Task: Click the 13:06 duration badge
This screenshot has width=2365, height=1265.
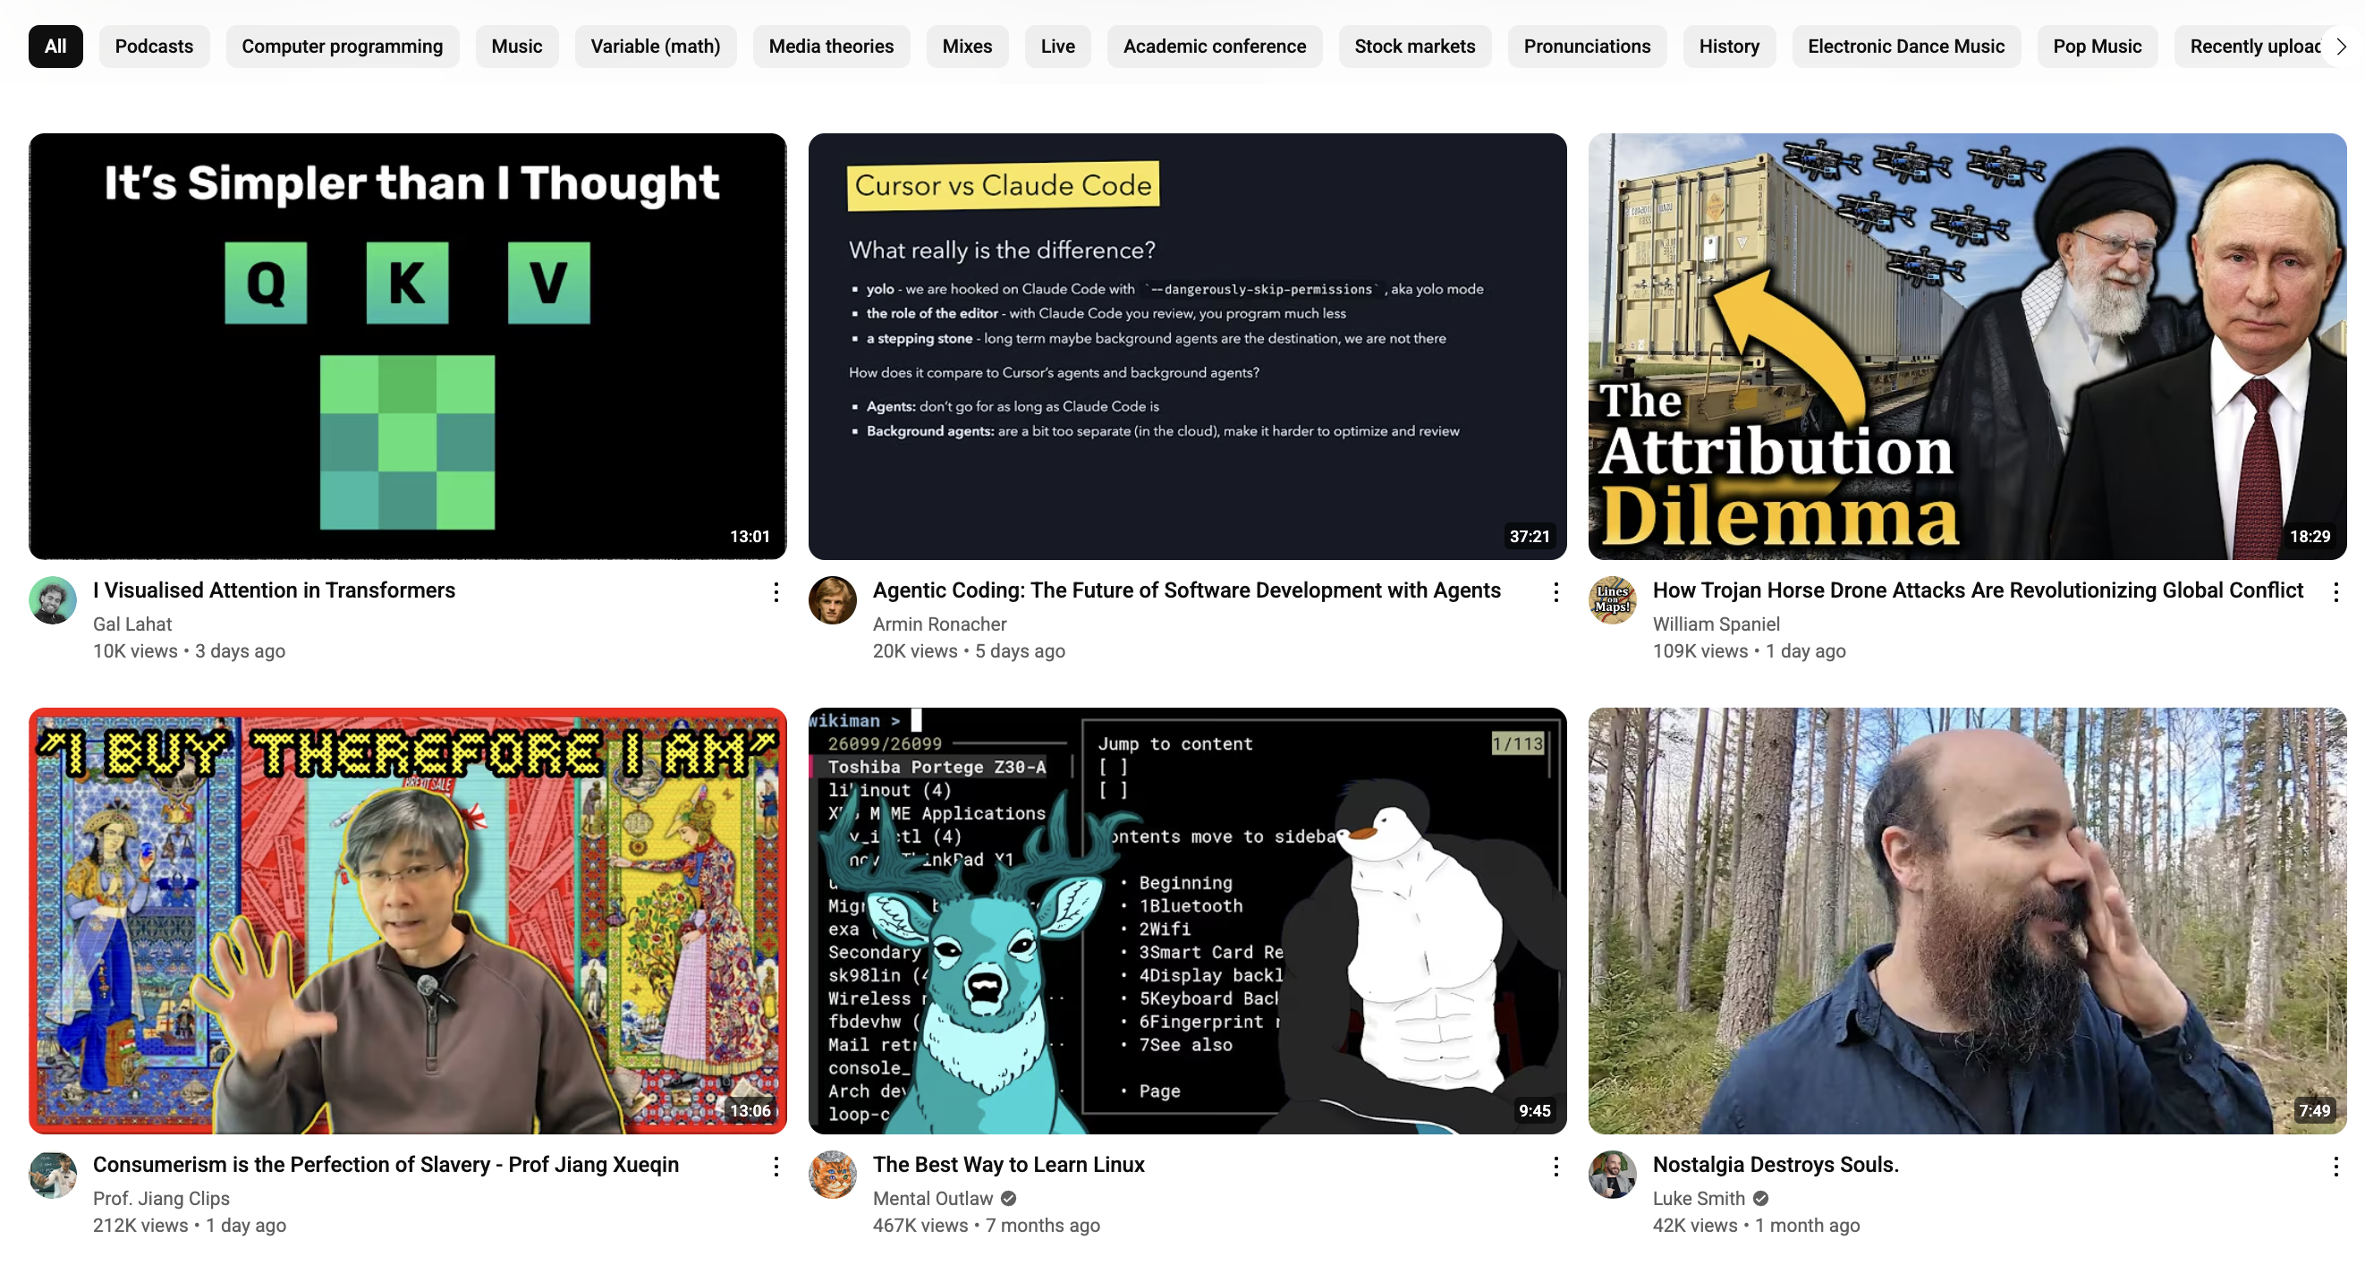Action: pos(750,1111)
